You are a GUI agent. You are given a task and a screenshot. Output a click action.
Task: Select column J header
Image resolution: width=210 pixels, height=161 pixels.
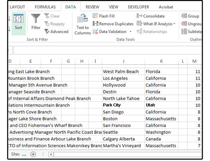click(x=123, y=61)
